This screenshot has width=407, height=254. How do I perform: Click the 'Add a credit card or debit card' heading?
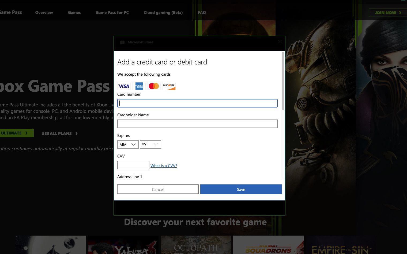point(162,62)
